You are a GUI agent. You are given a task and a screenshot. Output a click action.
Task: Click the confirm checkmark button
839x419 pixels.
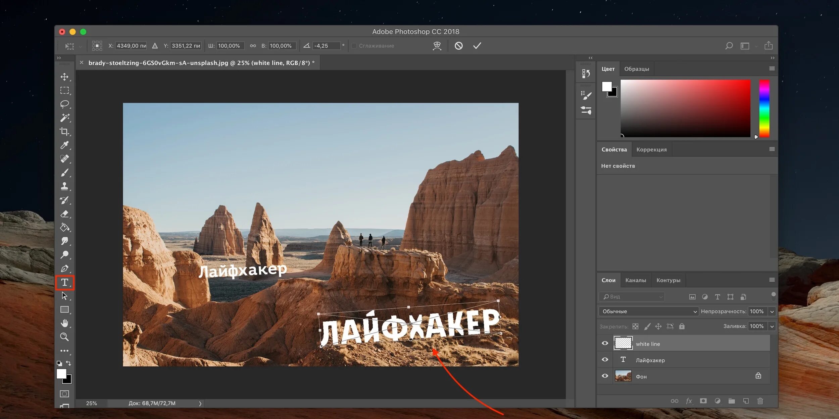tap(477, 46)
